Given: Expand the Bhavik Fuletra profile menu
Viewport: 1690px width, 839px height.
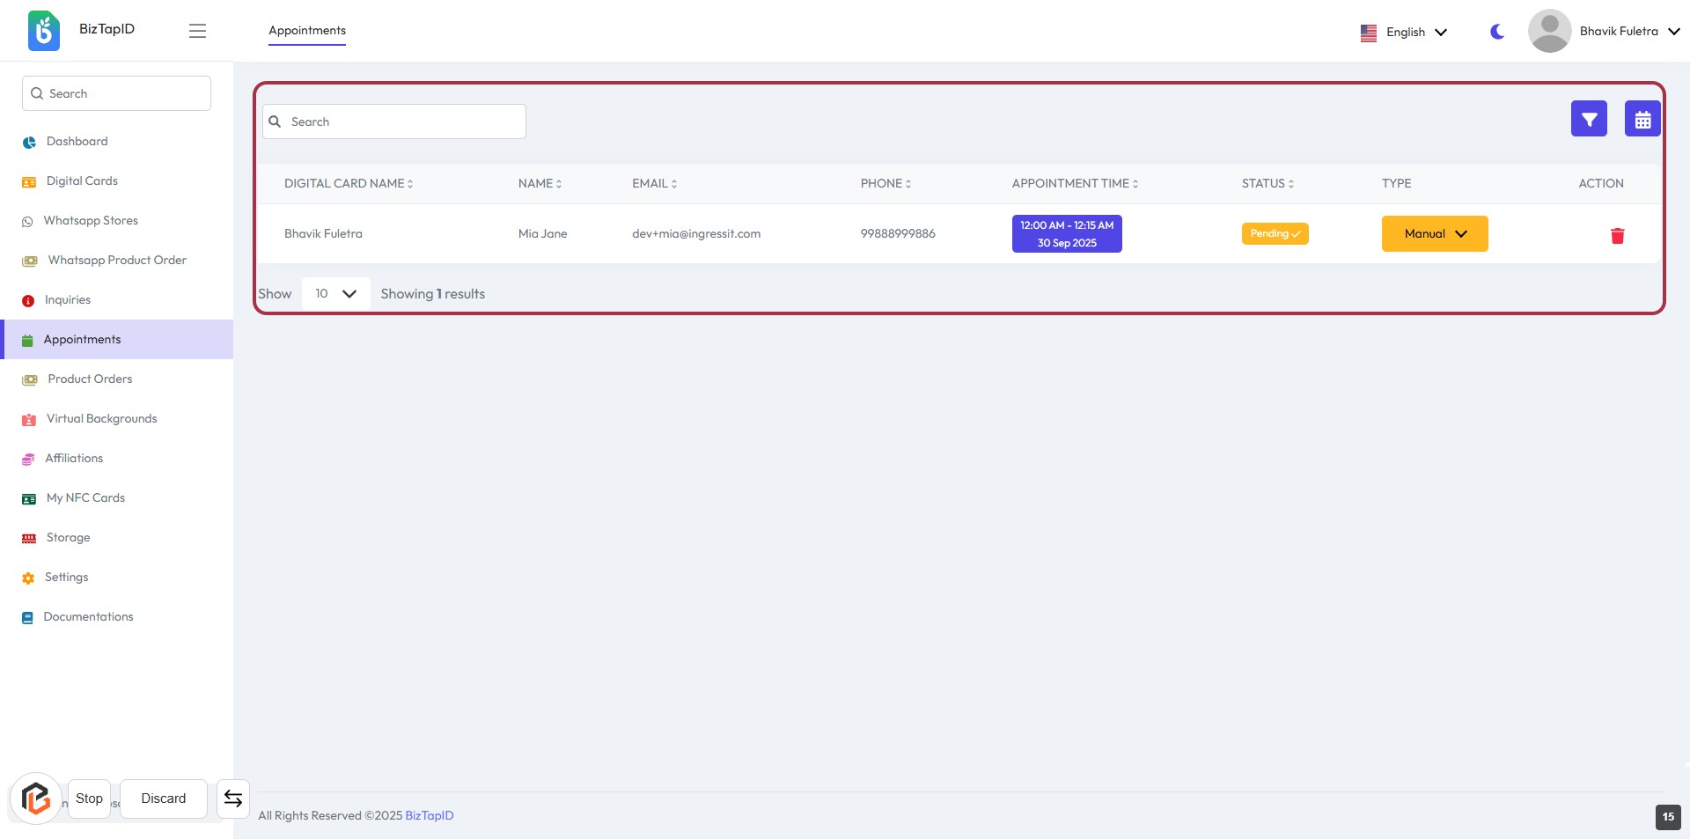Looking at the screenshot, I should [x=1628, y=32].
